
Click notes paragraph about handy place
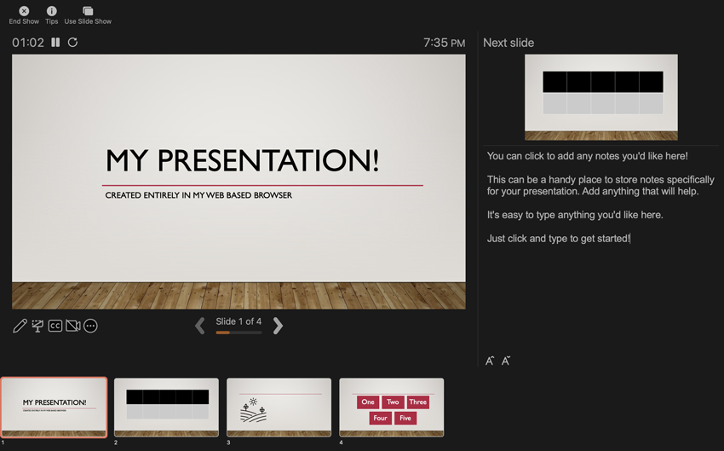click(600, 185)
